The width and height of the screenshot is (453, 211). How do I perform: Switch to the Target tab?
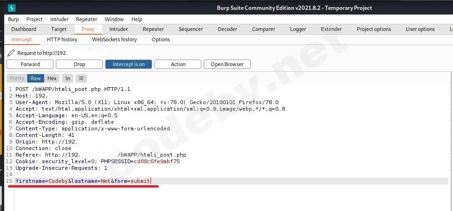(x=59, y=29)
